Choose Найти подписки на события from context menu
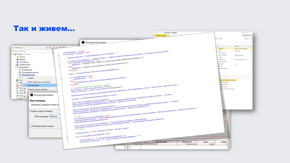The width and height of the screenshot is (290, 163). [39, 82]
